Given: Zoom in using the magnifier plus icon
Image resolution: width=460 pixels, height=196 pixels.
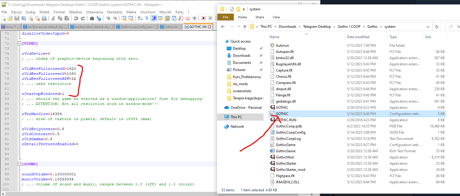Looking at the screenshot, I should pyautogui.click(x=108, y=18).
